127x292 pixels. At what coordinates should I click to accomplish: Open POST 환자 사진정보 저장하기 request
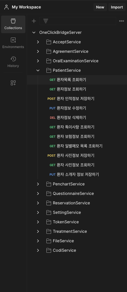coord(77,156)
